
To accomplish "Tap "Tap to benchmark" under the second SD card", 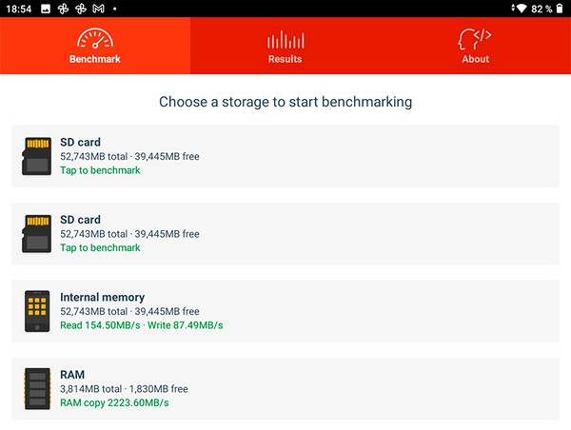I will 100,247.
